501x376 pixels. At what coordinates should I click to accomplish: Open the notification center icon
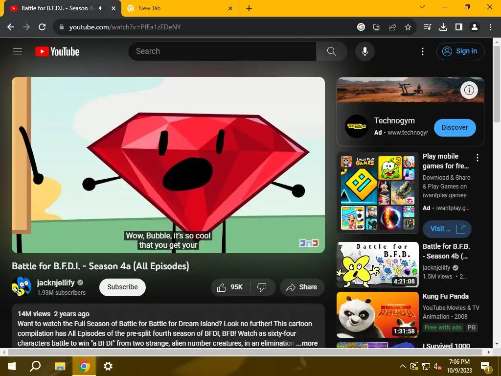click(485, 366)
